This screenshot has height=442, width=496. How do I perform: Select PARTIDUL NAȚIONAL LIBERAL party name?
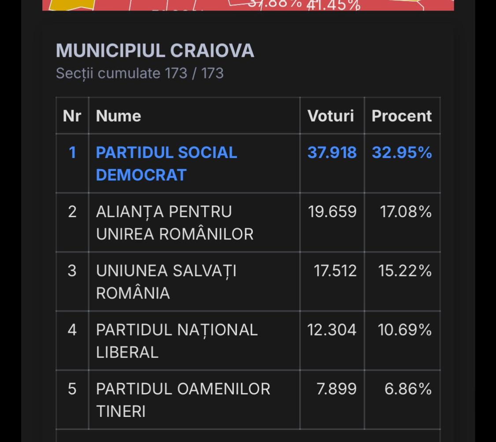(177, 340)
